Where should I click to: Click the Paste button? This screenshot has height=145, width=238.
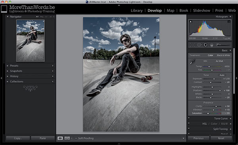tap(43, 138)
